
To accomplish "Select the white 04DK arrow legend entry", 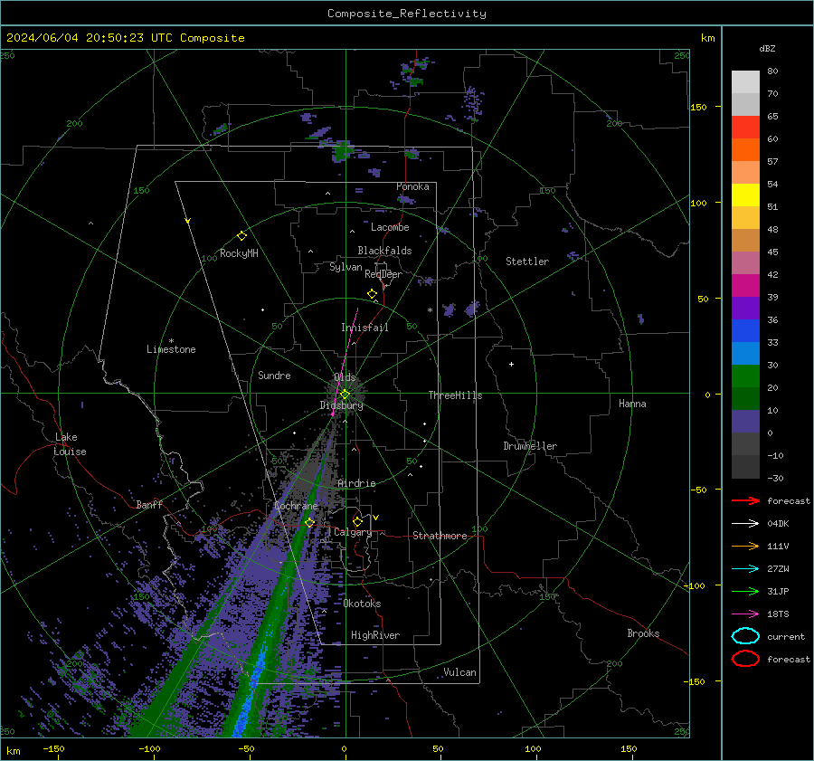I will pyautogui.click(x=745, y=524).
